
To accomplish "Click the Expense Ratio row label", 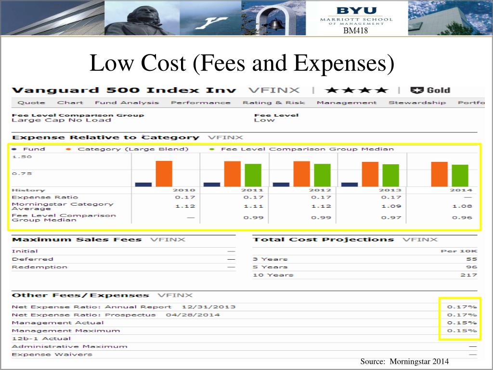I will tap(45, 197).
